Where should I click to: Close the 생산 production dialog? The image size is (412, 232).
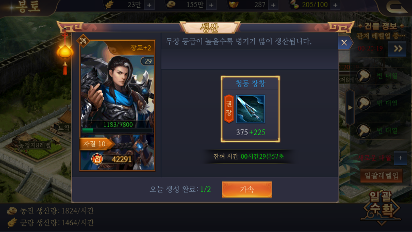tap(344, 43)
